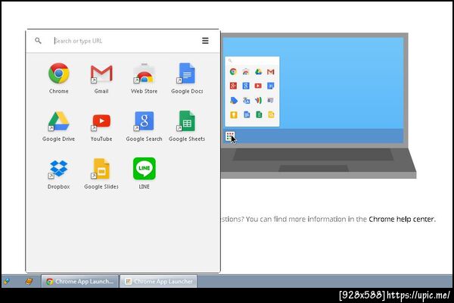Open Google Docs from the launcher

coord(187,73)
